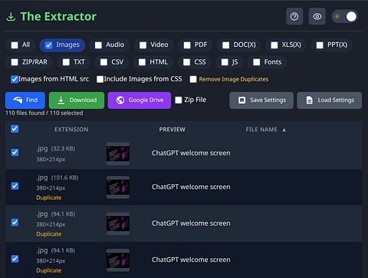This screenshot has width=368, height=278.
Task: Select the Fonts file type filter
Action: (267, 62)
